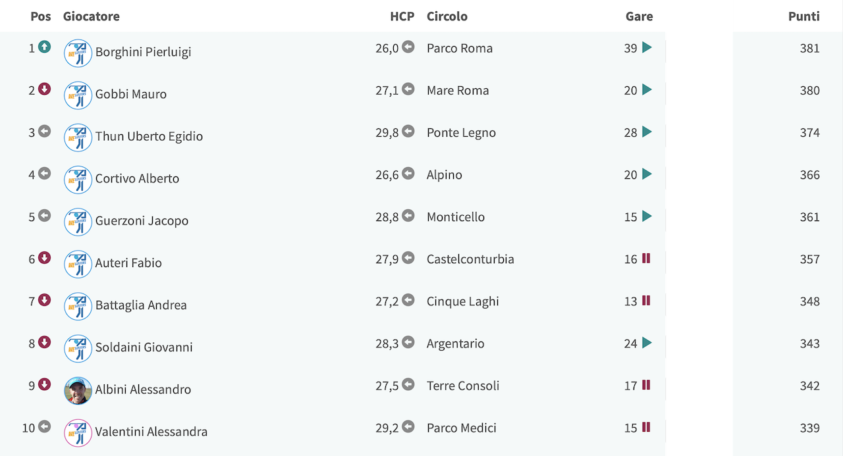The image size is (843, 456).
Task: Toggle the pause icon in Auteri Fabio's row
Action: point(646,258)
